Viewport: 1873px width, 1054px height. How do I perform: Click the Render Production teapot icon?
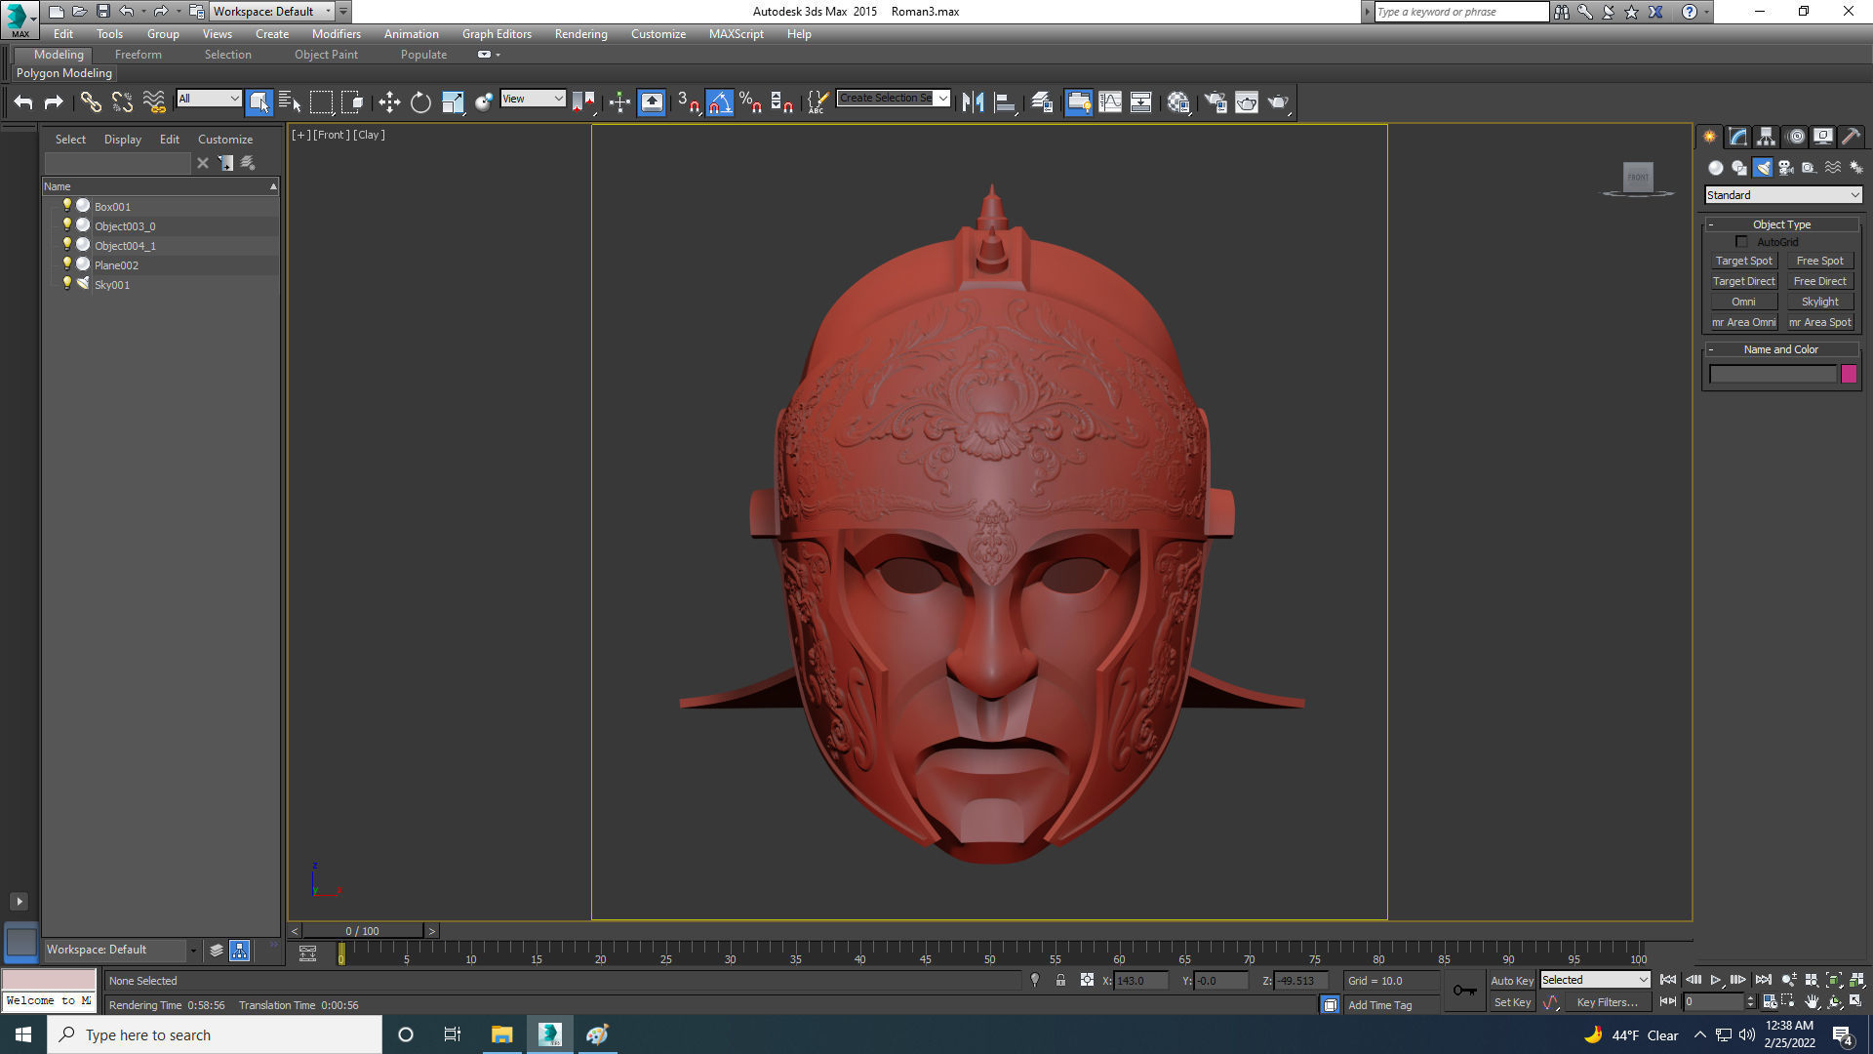pyautogui.click(x=1278, y=101)
